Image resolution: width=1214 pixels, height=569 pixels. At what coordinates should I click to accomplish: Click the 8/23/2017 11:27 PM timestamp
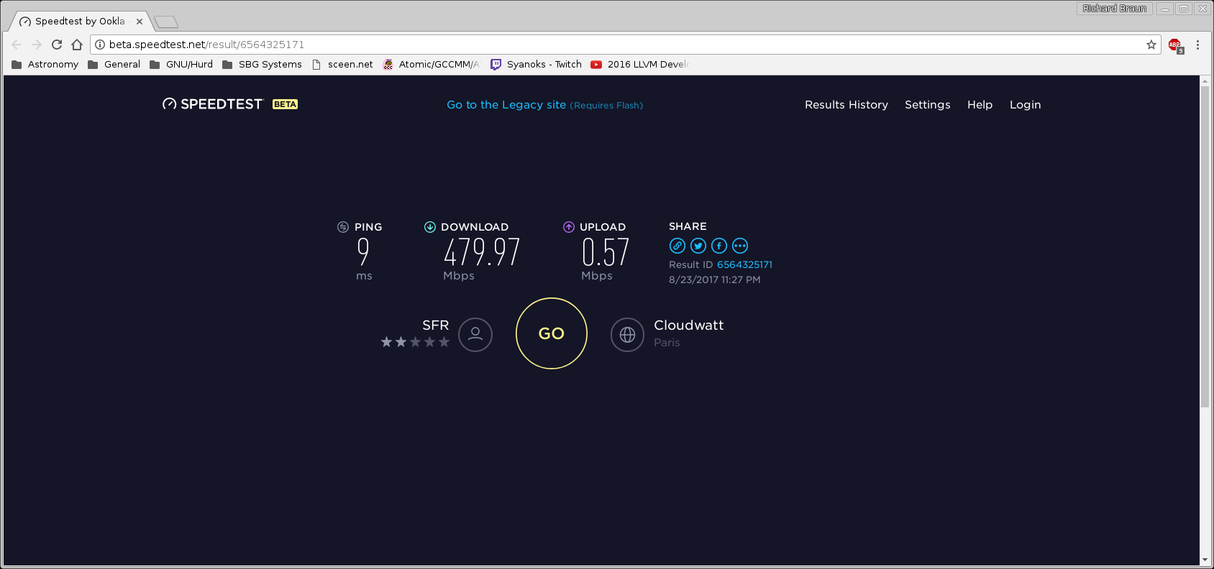click(x=714, y=279)
